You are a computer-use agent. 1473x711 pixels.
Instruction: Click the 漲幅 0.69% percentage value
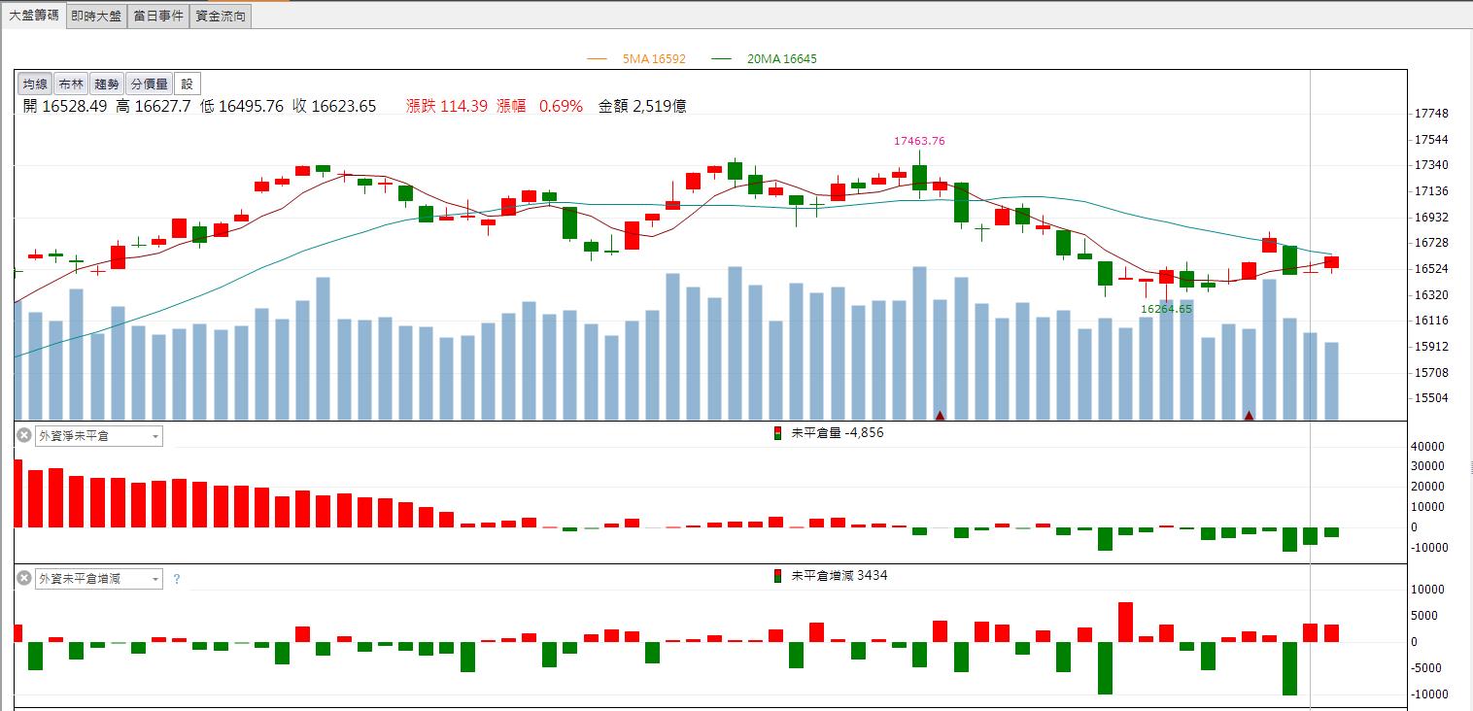pyautogui.click(x=540, y=107)
